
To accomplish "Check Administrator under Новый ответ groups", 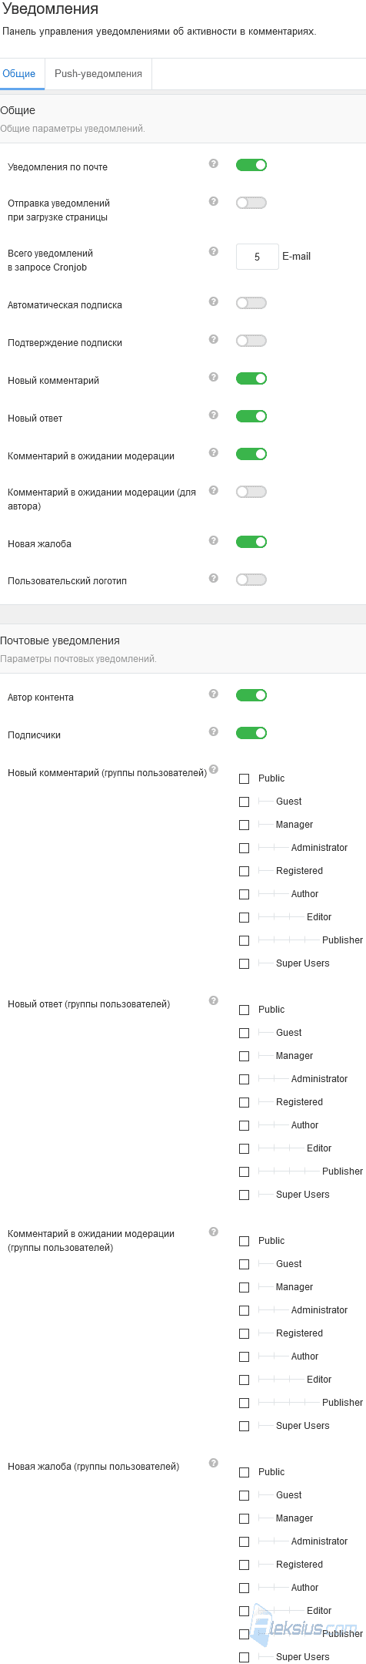I will (244, 1079).
